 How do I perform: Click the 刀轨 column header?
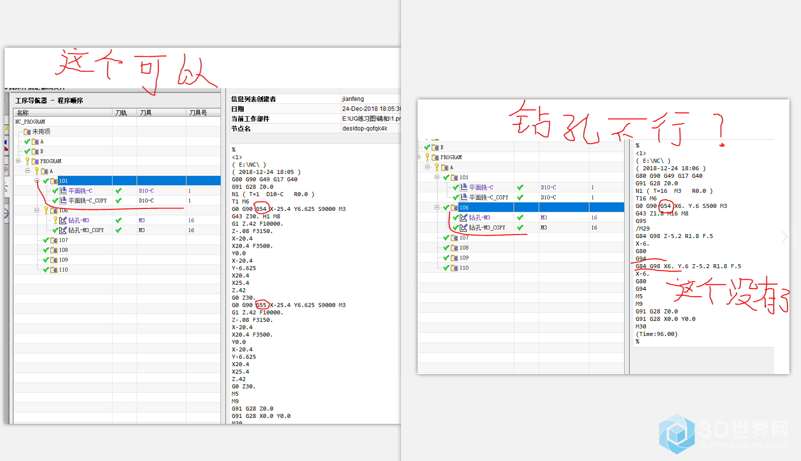[x=125, y=112]
